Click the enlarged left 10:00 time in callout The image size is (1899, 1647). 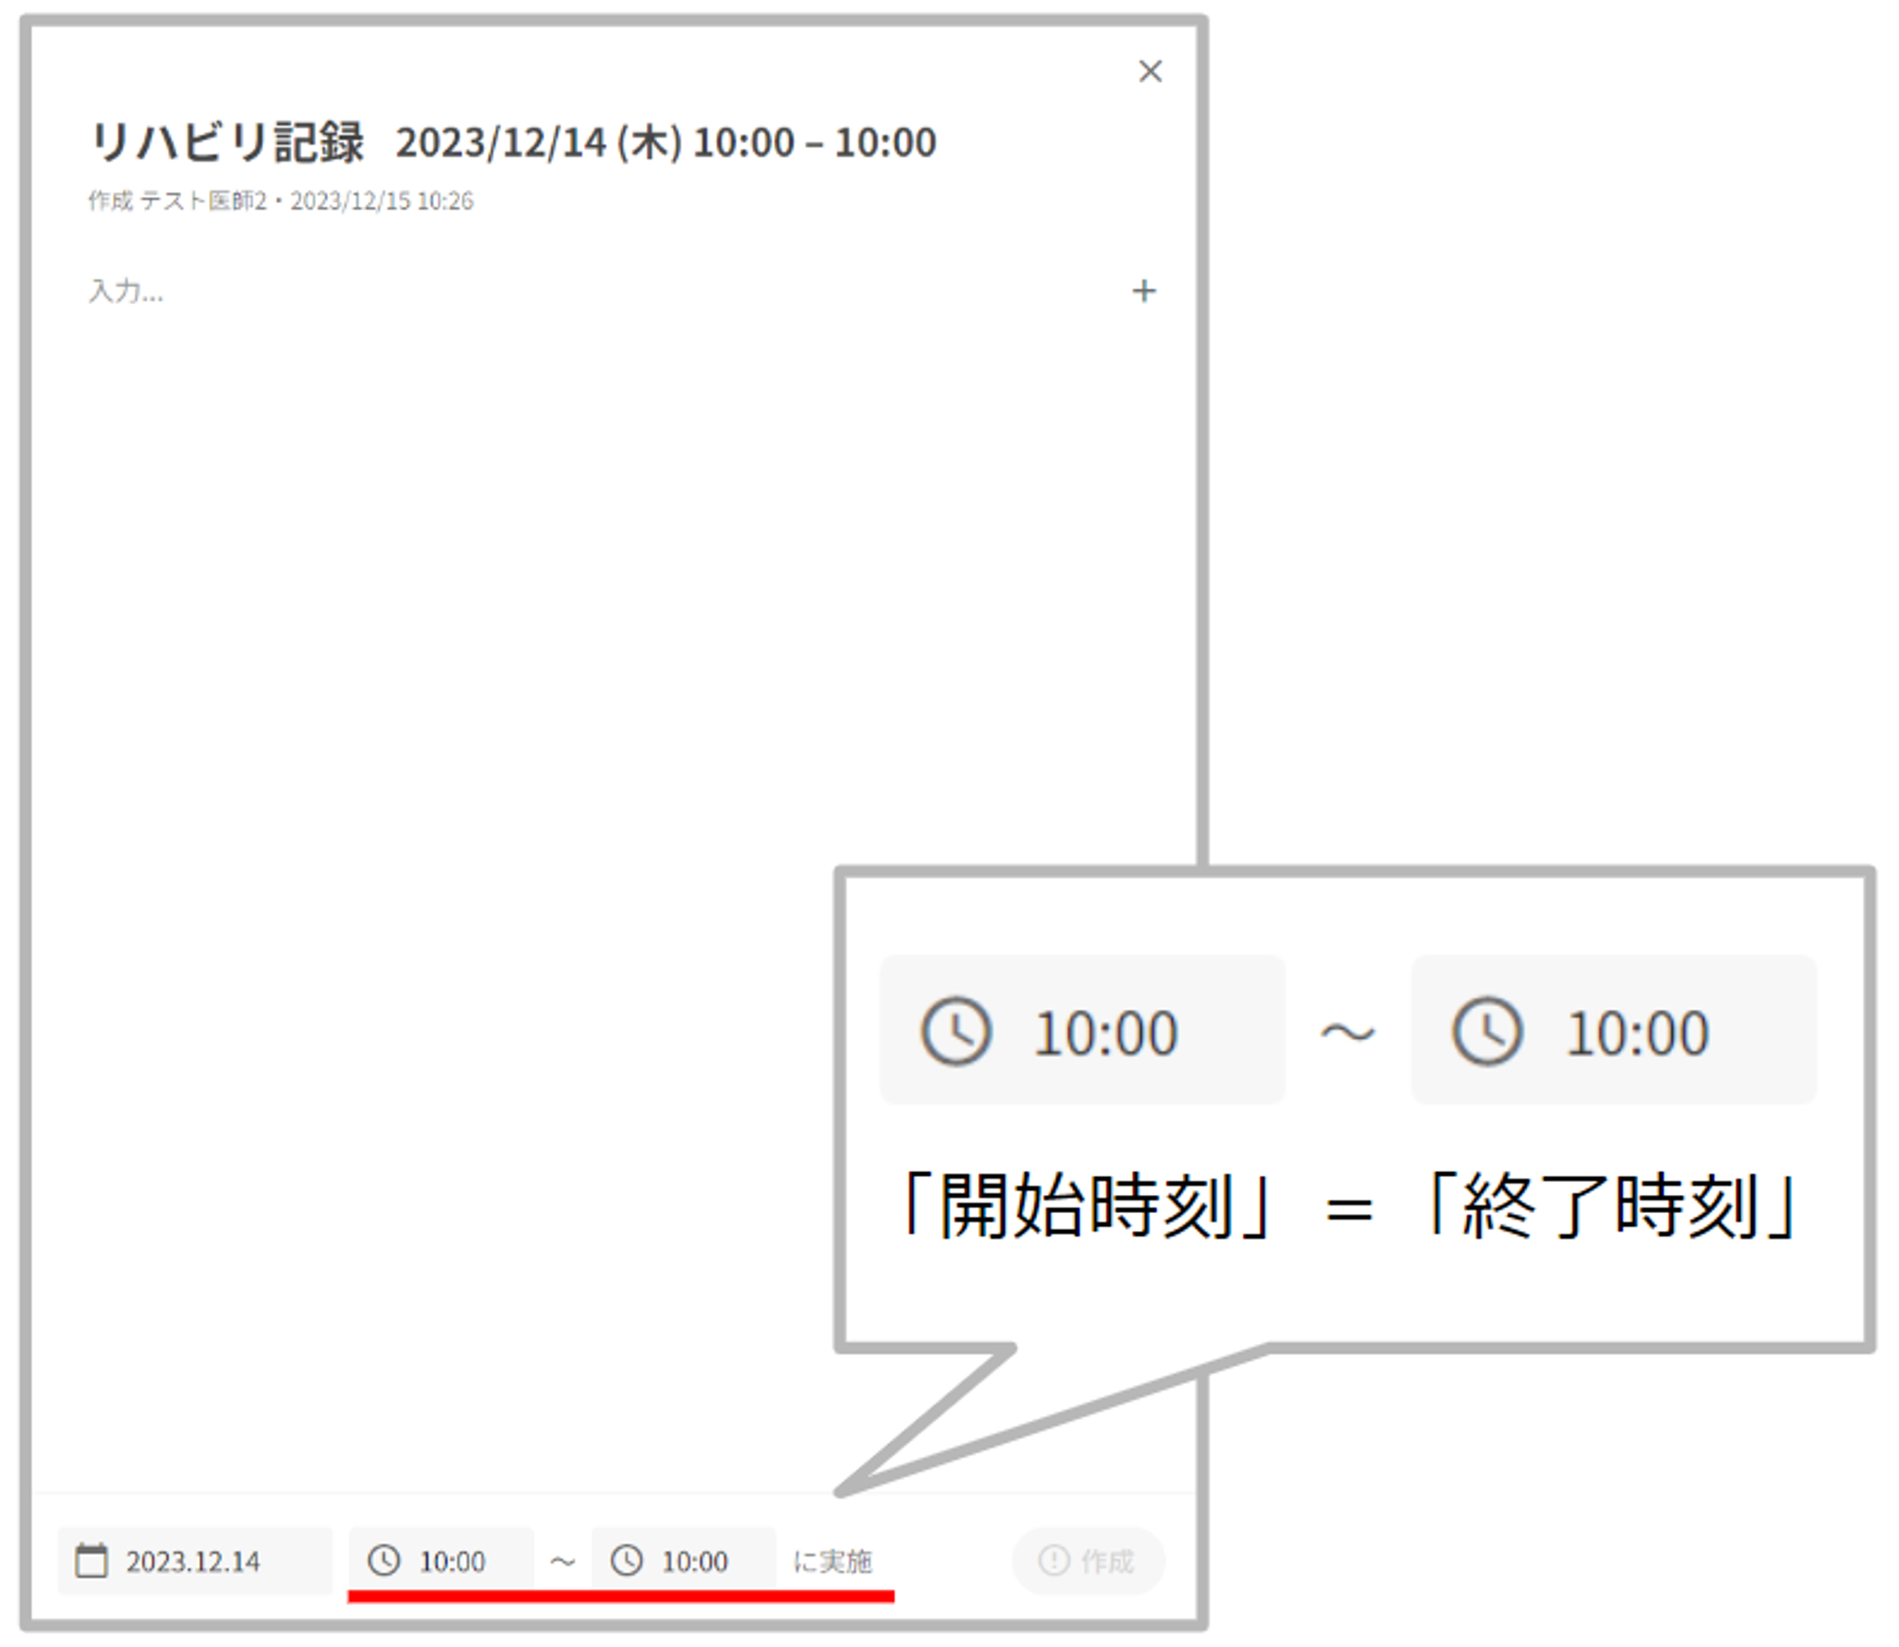1105,1033
